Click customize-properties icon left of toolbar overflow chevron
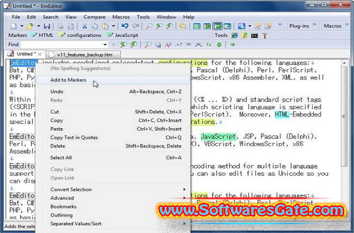This screenshot has height=233, width=354. tap(268, 26)
